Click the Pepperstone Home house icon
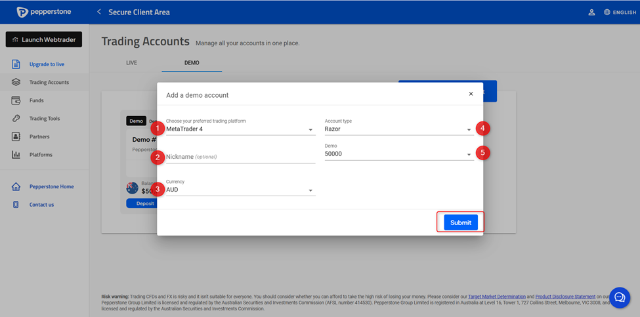The height and width of the screenshot is (317, 640). 16,186
